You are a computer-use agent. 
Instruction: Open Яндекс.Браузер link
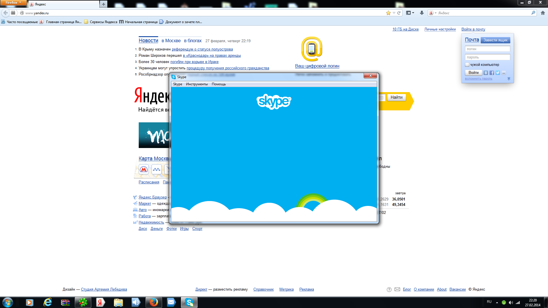[x=152, y=197]
